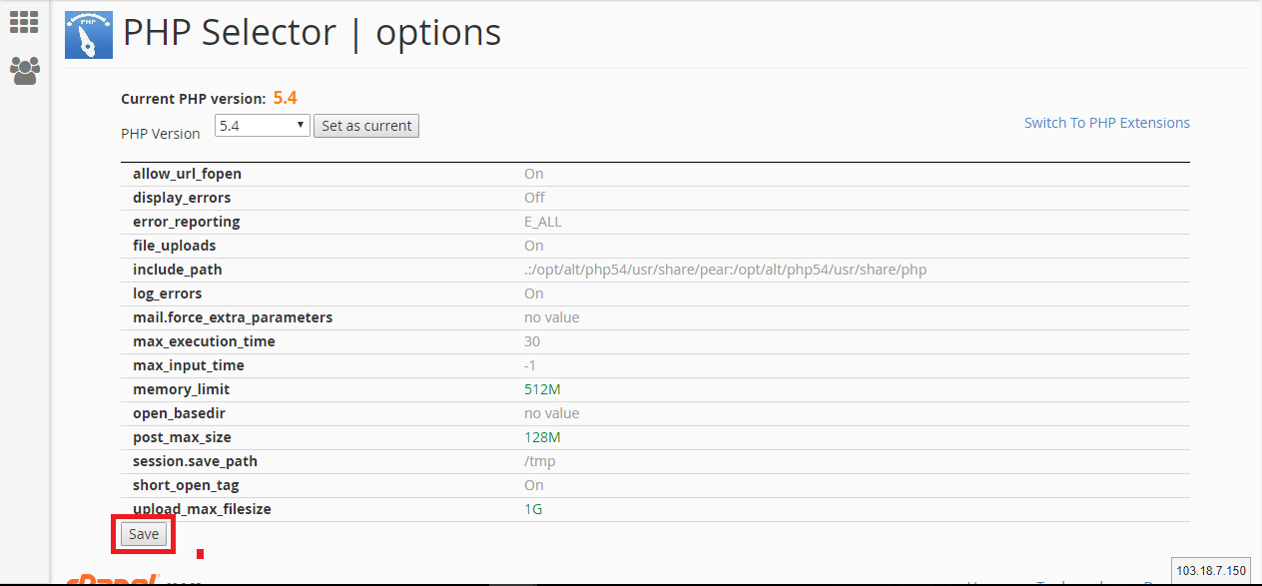Viewport: 1262px width, 586px height.
Task: Click the cPanel logo at the bottom
Action: [111, 580]
